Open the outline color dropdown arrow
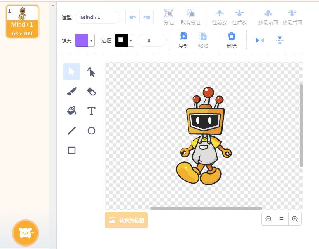319x249 pixels. pyautogui.click(x=131, y=41)
